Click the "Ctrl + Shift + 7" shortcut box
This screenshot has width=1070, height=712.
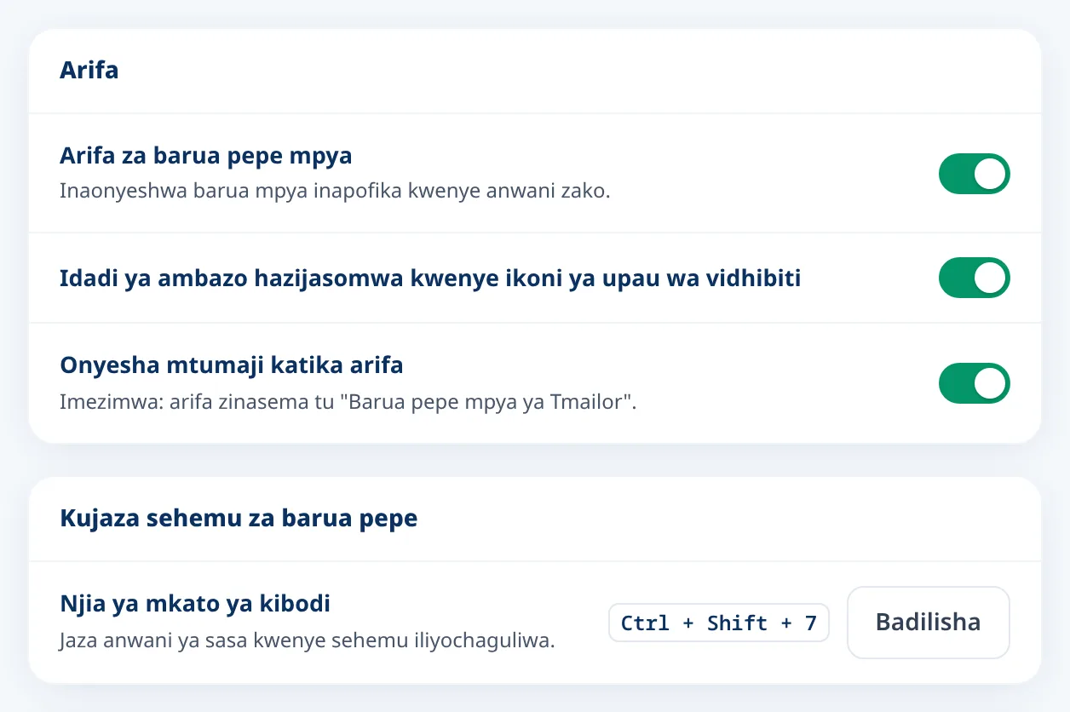[719, 623]
